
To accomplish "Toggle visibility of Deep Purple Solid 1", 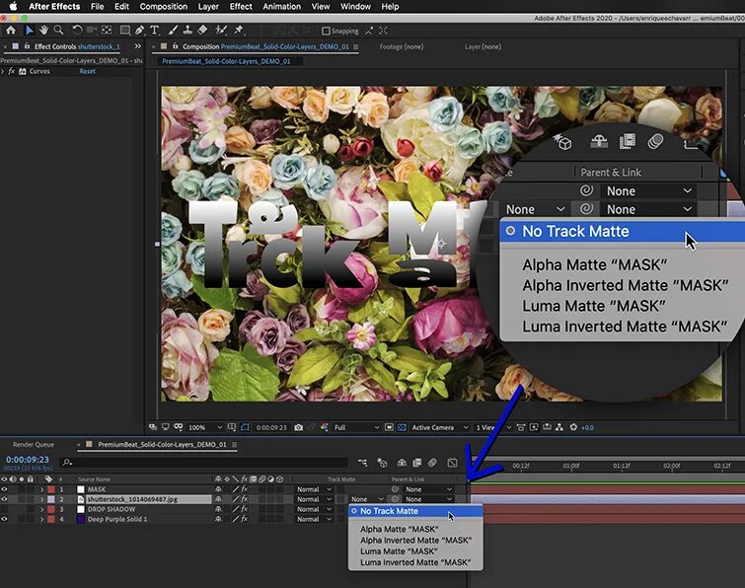I will pos(4,519).
